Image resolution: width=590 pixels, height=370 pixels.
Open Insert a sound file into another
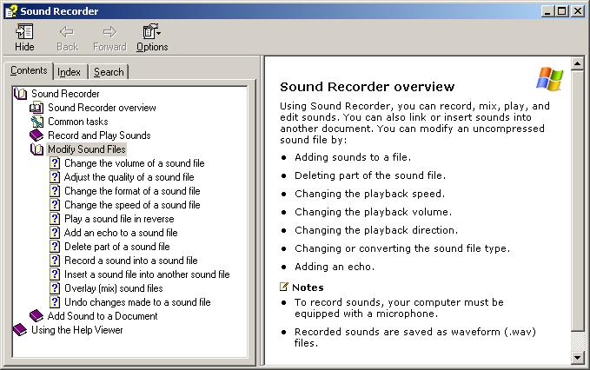[x=147, y=274]
